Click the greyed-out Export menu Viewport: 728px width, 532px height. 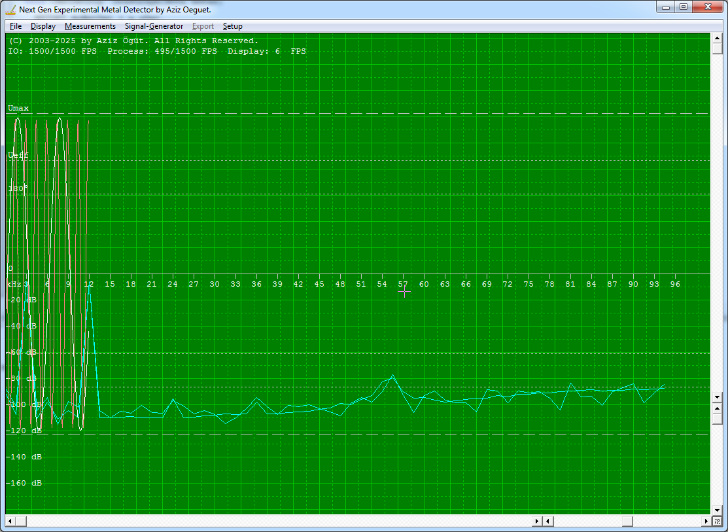(203, 26)
